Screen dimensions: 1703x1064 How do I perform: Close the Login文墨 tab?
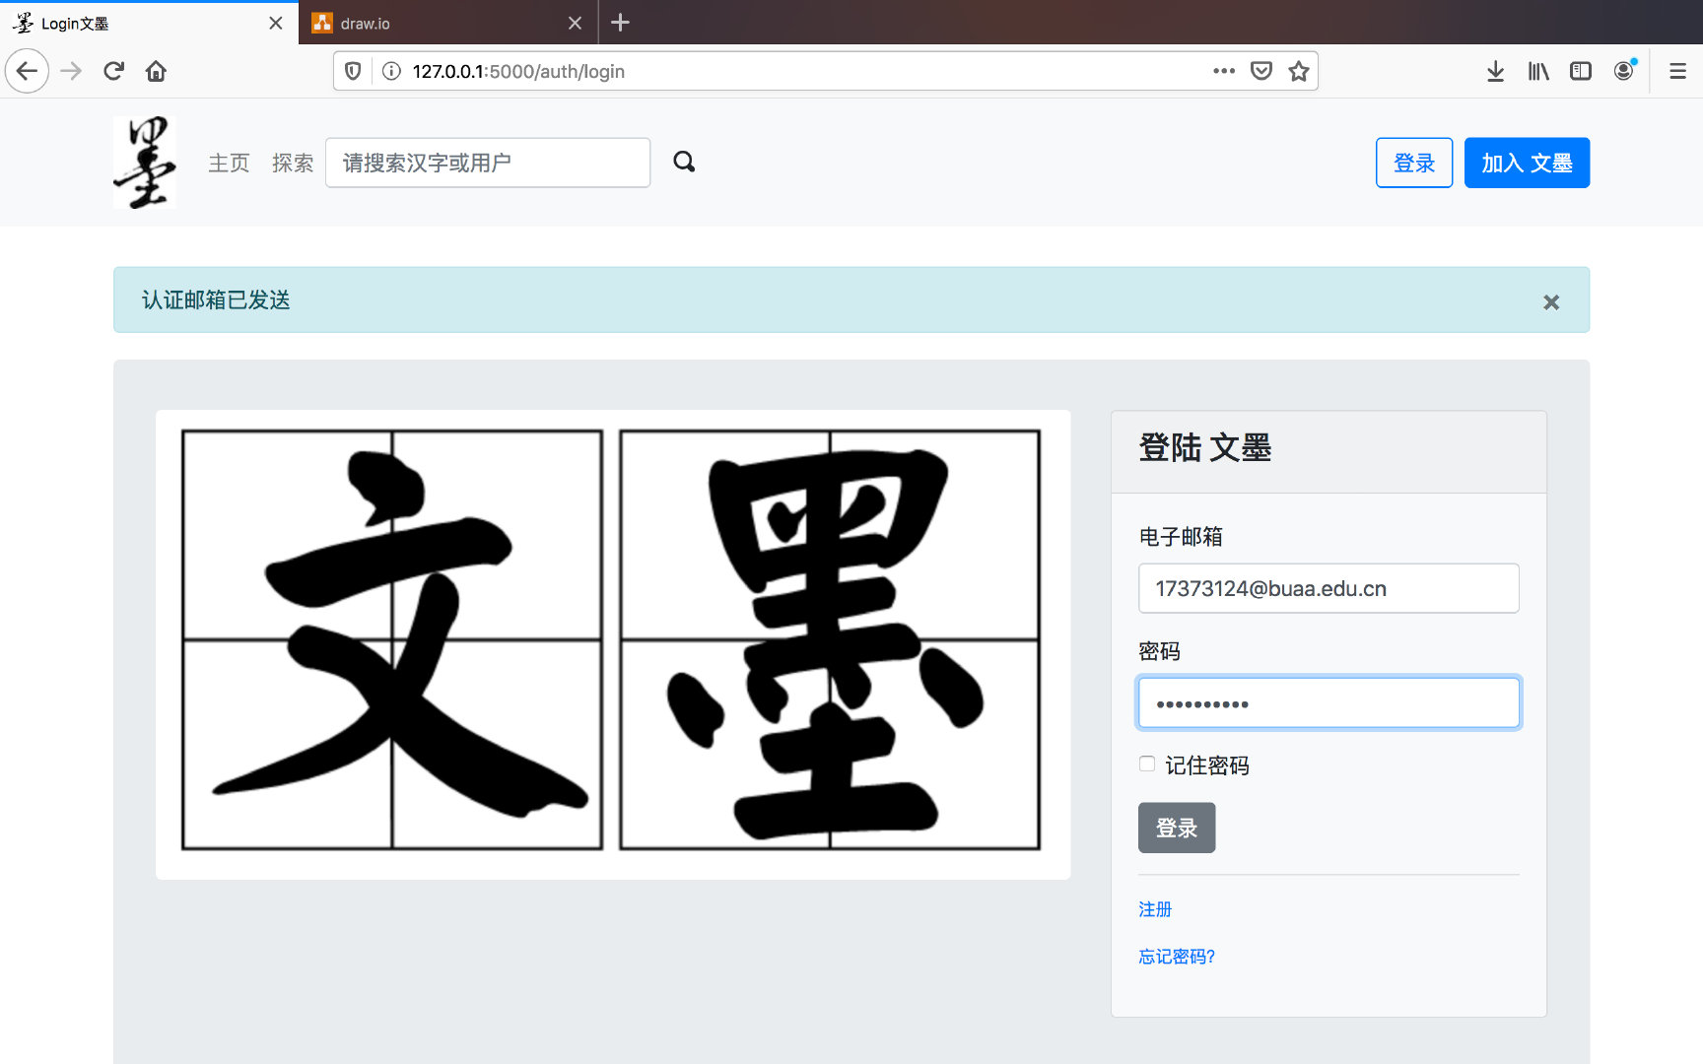(x=276, y=23)
